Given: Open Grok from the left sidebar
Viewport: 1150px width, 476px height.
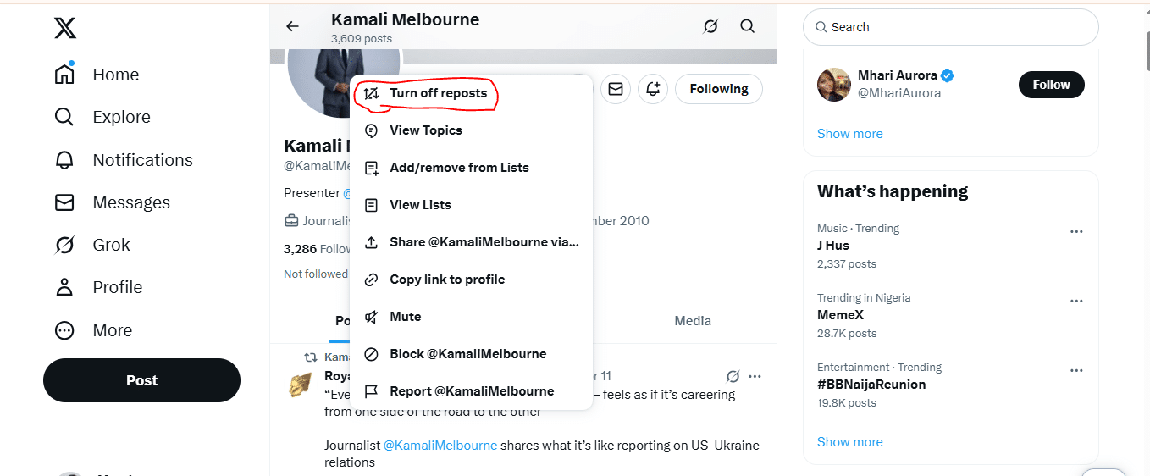Looking at the screenshot, I should click(111, 245).
